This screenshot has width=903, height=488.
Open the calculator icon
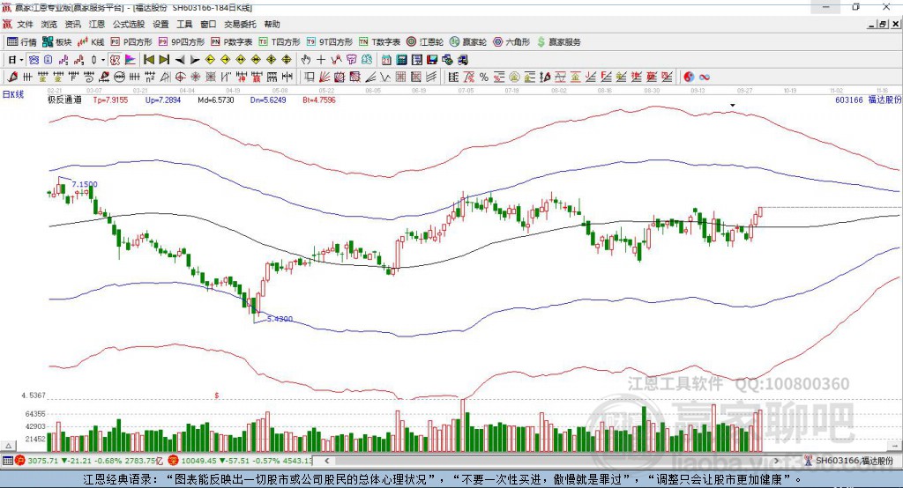[401, 60]
